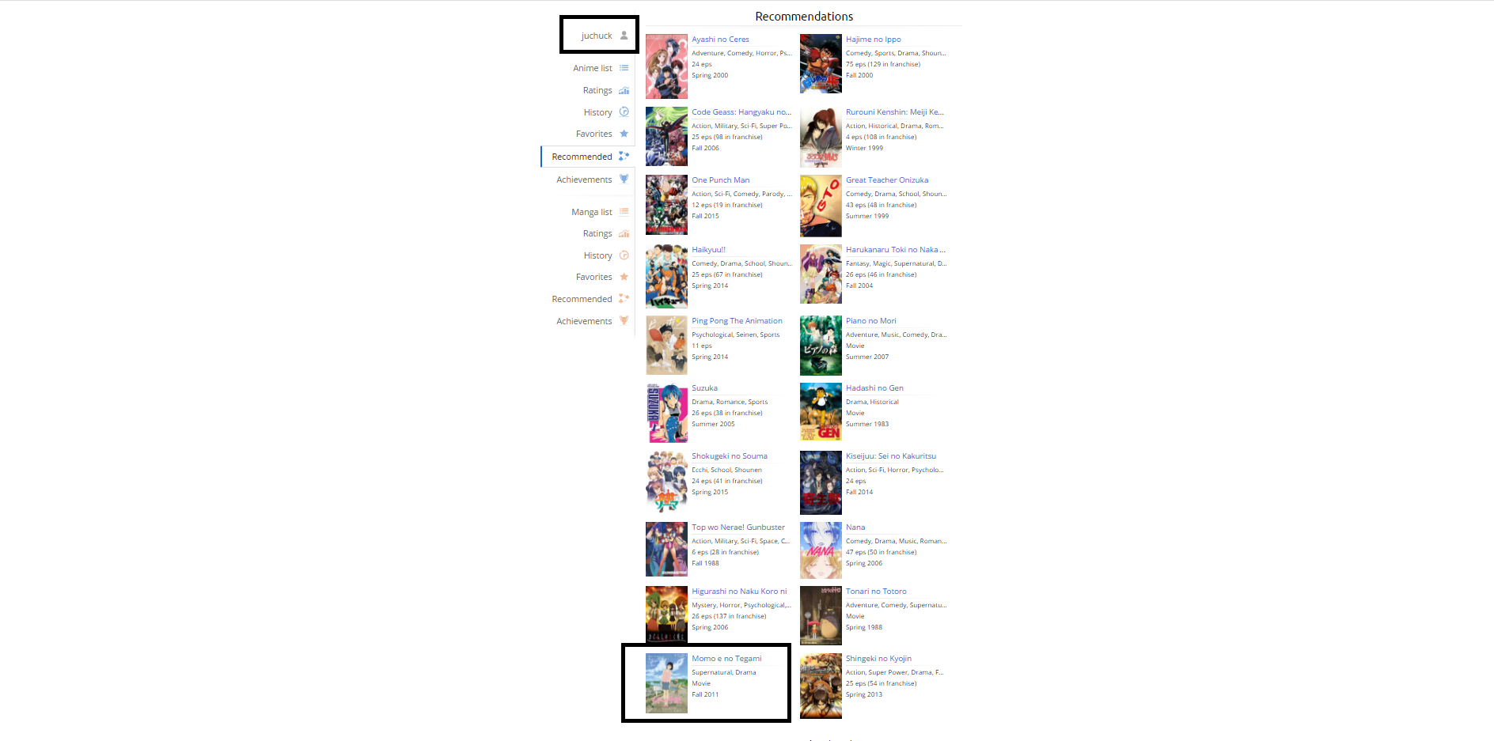The width and height of the screenshot is (1494, 741).
Task: Open the Momo e no Tegami link
Action: click(x=726, y=659)
